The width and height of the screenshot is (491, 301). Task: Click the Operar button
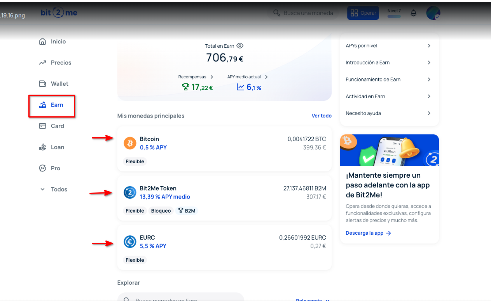[363, 13]
